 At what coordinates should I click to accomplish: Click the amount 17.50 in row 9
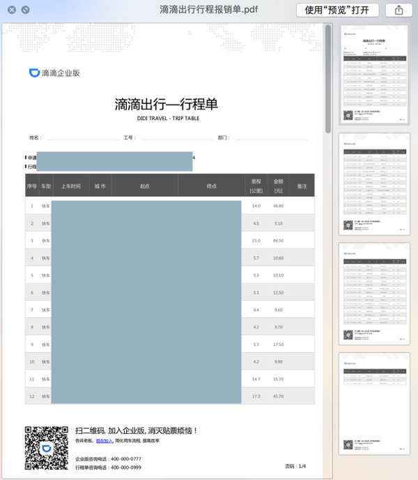click(278, 345)
